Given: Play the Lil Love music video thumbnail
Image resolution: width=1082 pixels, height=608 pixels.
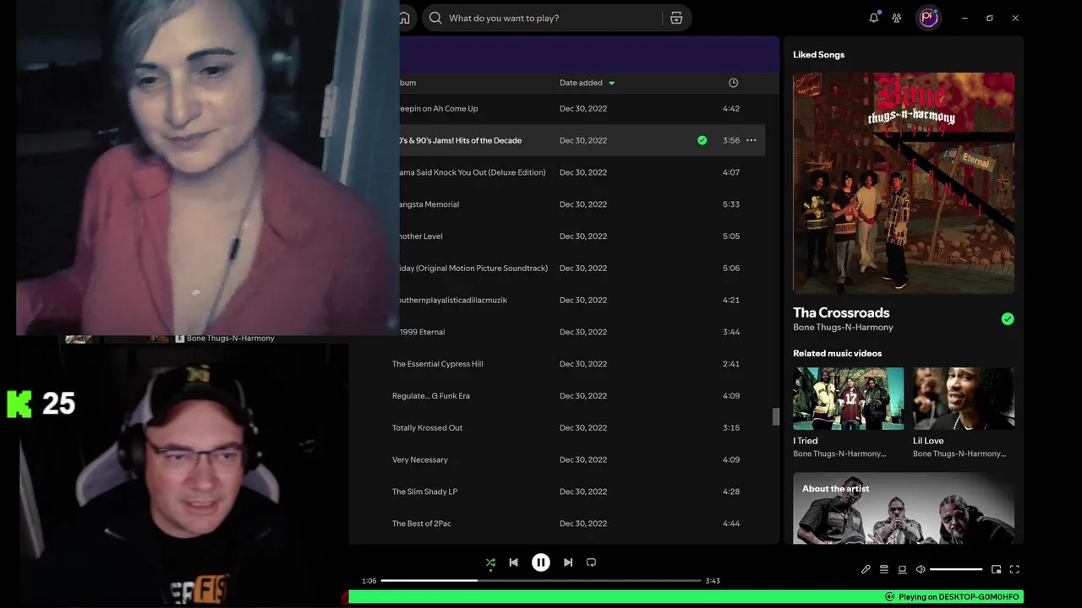Looking at the screenshot, I should point(964,398).
